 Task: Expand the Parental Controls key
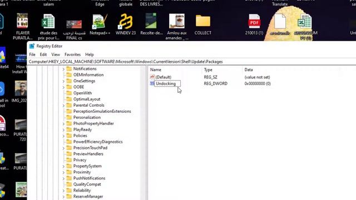[63, 106]
